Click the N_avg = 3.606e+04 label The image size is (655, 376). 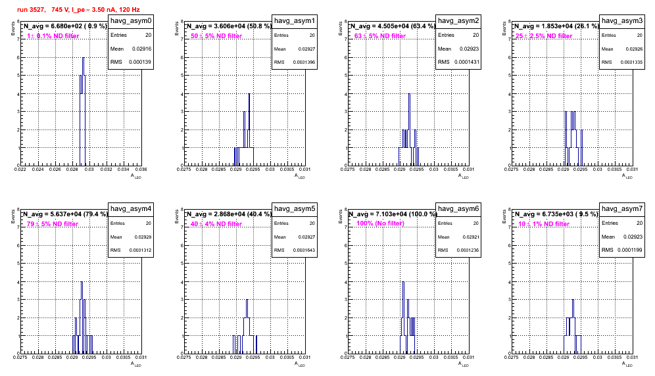pyautogui.click(x=229, y=26)
